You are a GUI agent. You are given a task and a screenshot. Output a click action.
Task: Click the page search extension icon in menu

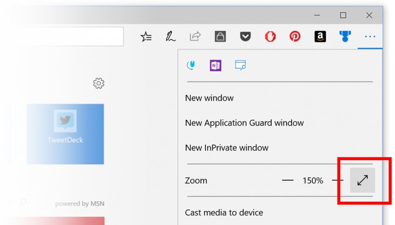point(240,65)
